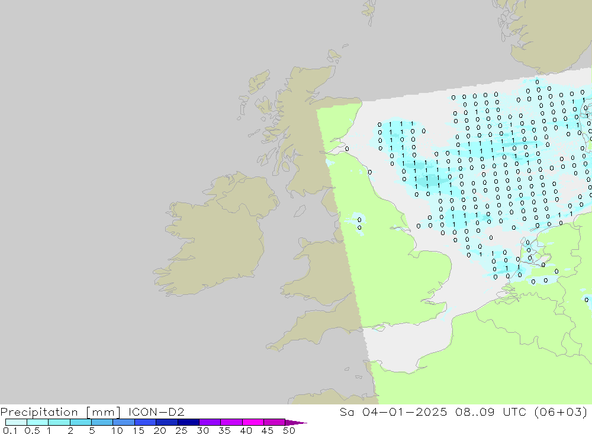Image resolution: width=592 pixels, height=434 pixels.
Task: Click the '0.5' legend scale value
Action: click(32, 430)
